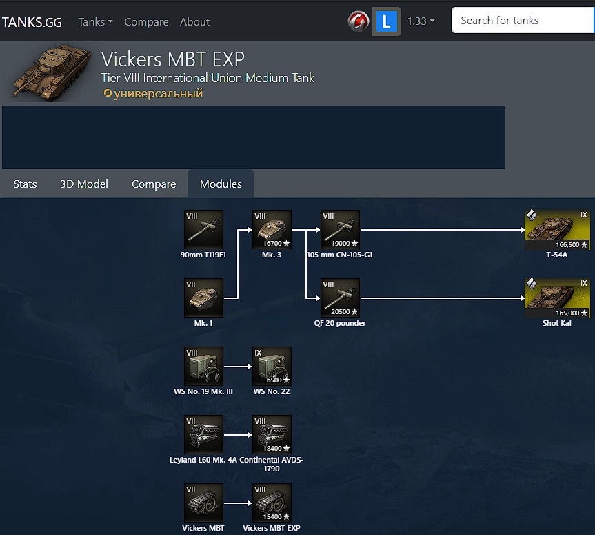Focus the Search for tanks field
595x535 pixels.
523,21
